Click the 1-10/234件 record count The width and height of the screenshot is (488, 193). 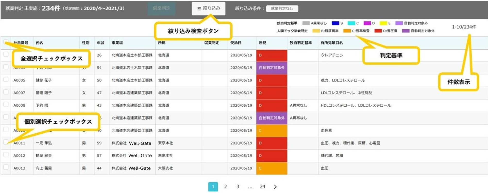(464, 27)
